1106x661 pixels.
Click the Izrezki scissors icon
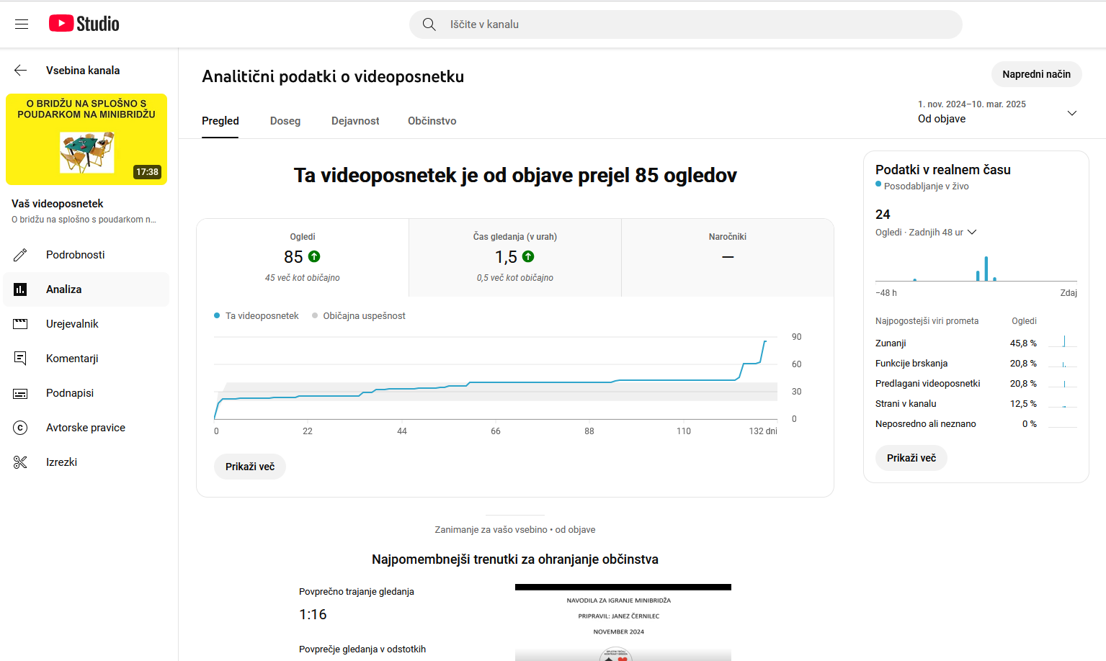[x=20, y=462]
